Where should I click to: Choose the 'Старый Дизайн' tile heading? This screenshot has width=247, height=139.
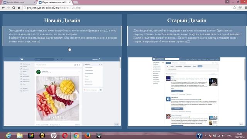(187, 20)
